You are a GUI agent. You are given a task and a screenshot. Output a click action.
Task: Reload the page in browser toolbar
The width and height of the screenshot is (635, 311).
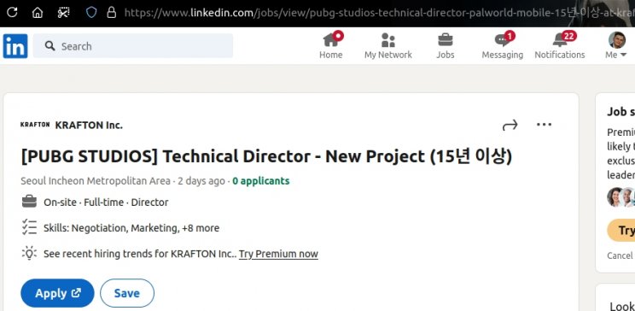click(x=12, y=13)
